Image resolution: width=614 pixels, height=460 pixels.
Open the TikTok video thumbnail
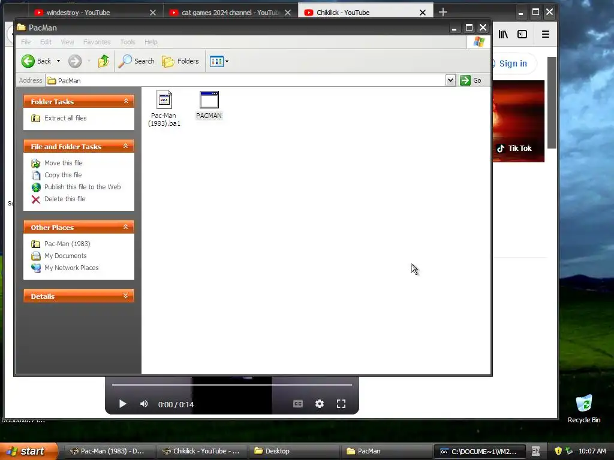[x=519, y=121]
